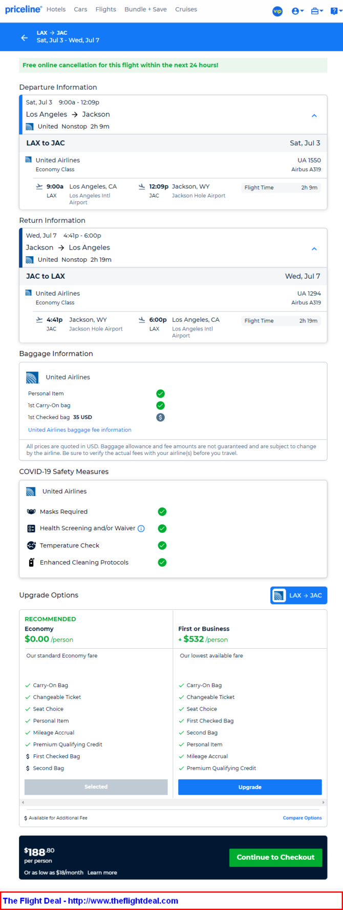Screen dimensions: 343x910
Task: Click the Upgrade button for First or Business
Action: (x=250, y=787)
